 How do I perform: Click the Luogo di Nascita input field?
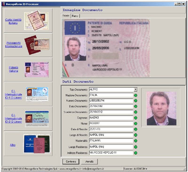111,135
